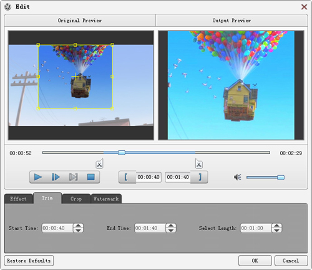Click the bottom-left crop handle
This screenshot has width=312, height=270.
point(38,108)
